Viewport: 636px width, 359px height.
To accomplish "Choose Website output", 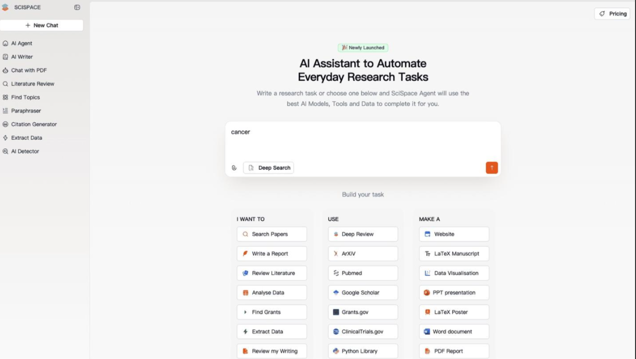I will 454,234.
